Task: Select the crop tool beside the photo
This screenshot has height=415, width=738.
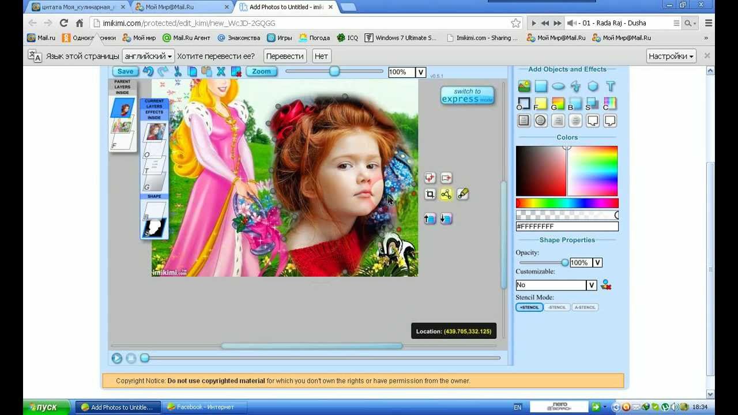Action: coord(430,194)
